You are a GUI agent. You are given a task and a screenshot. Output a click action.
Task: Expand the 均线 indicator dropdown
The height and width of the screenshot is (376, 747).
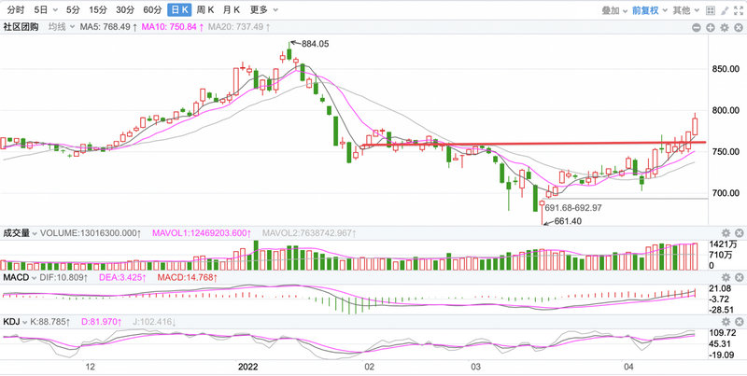(61, 28)
